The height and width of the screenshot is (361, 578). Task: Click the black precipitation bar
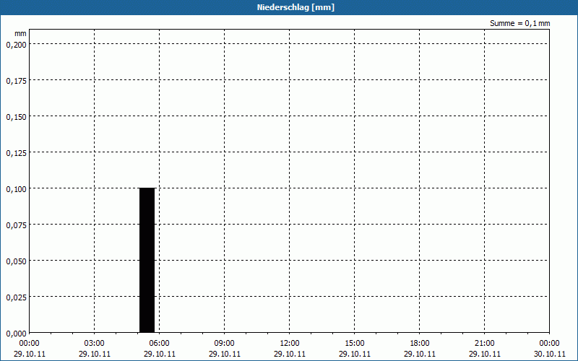[x=147, y=260]
